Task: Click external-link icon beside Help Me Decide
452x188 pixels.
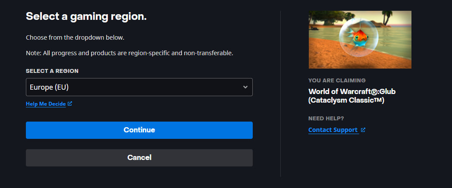Action: (70, 103)
